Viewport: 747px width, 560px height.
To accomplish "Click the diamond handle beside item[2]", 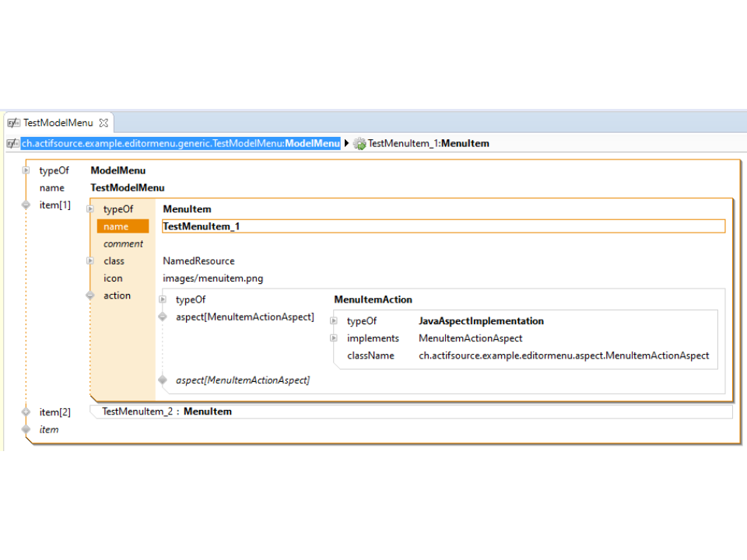I will click(x=26, y=412).
